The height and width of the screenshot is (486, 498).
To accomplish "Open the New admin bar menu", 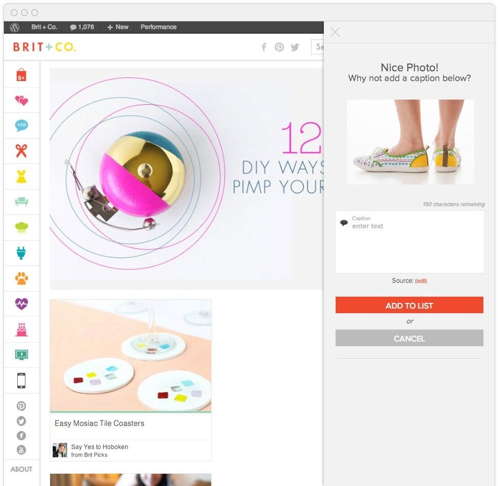I will coord(118,27).
